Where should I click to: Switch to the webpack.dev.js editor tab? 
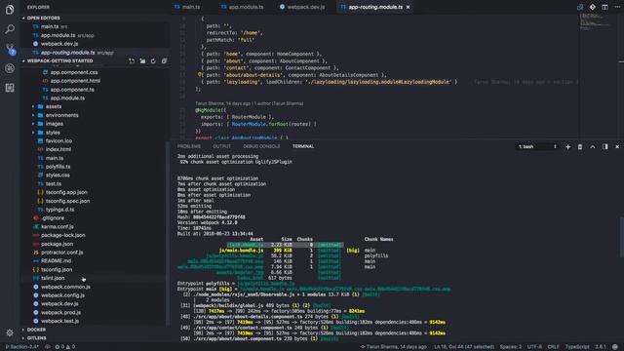(x=302, y=7)
